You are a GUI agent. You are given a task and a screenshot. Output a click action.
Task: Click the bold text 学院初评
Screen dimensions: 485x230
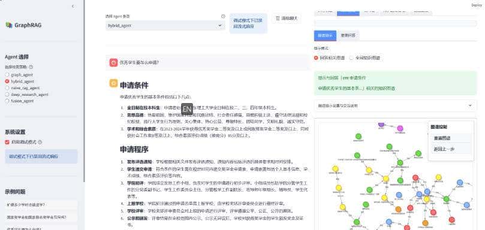(x=135, y=183)
